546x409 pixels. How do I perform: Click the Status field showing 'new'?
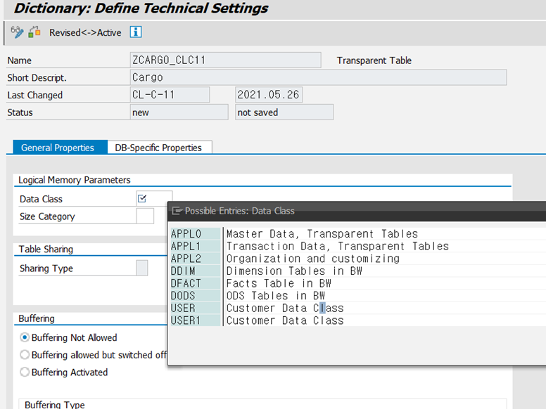click(x=179, y=112)
